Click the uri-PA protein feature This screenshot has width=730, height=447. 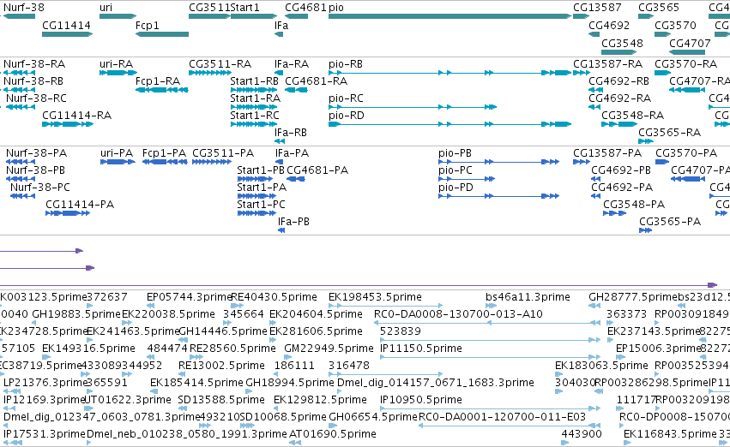[x=118, y=162]
